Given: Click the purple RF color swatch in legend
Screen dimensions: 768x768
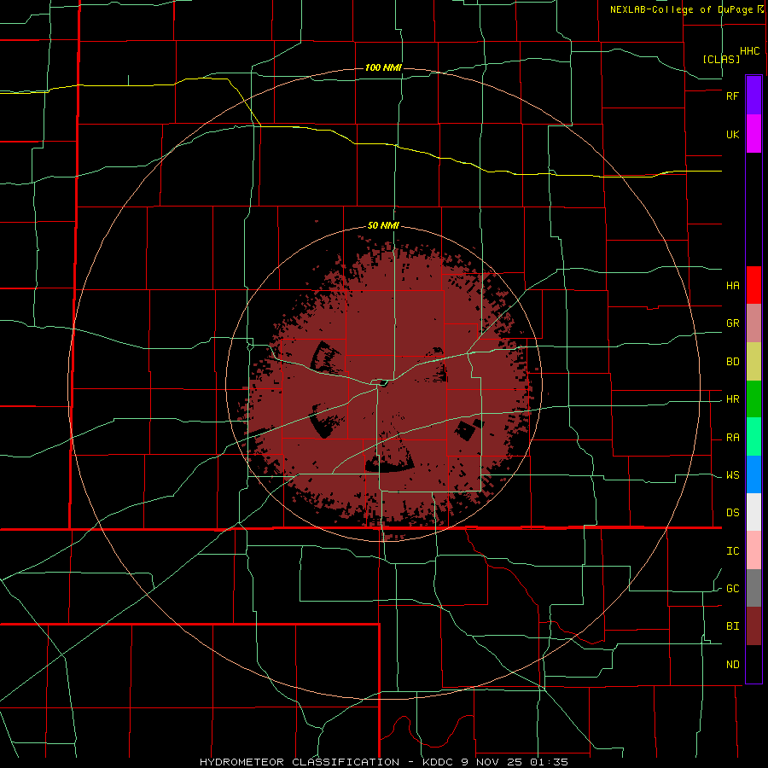Looking at the screenshot, I should click(753, 95).
